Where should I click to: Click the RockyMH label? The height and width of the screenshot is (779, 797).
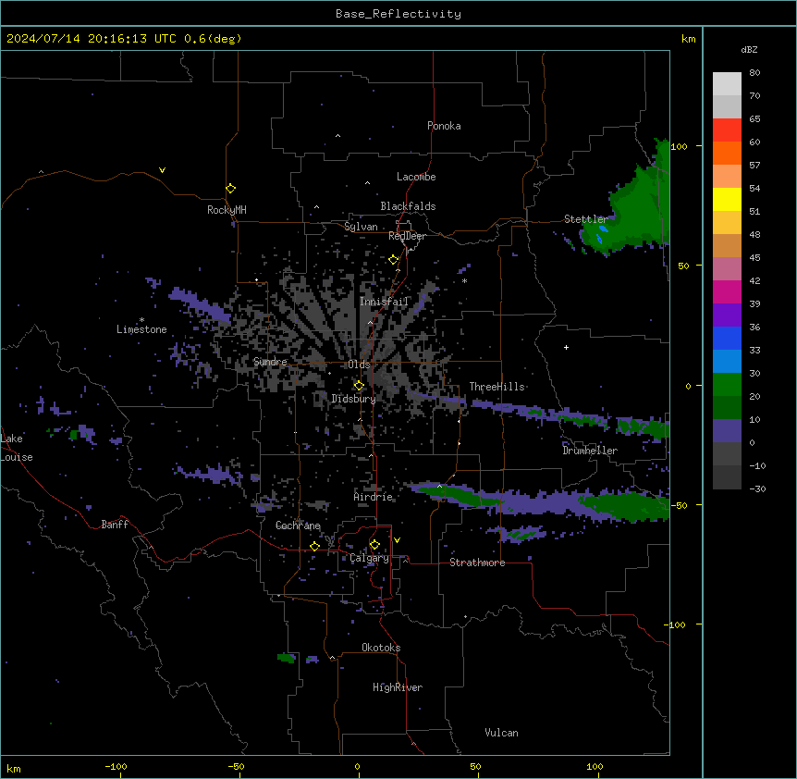pyautogui.click(x=227, y=209)
